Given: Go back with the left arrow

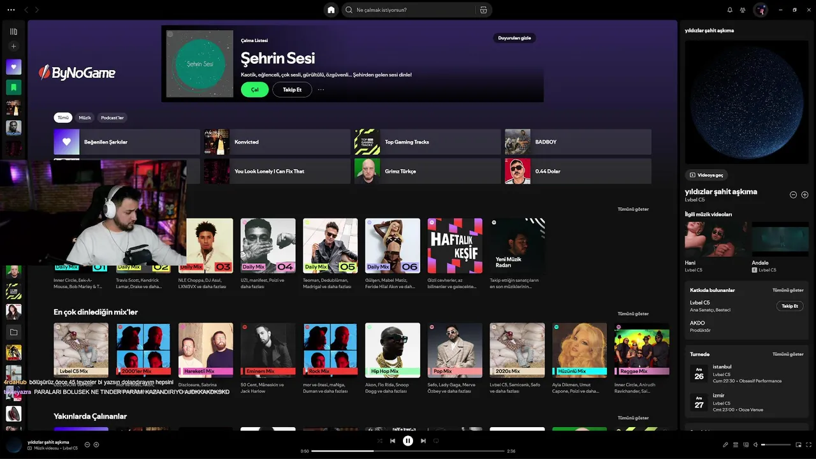Looking at the screenshot, I should coord(26,10).
